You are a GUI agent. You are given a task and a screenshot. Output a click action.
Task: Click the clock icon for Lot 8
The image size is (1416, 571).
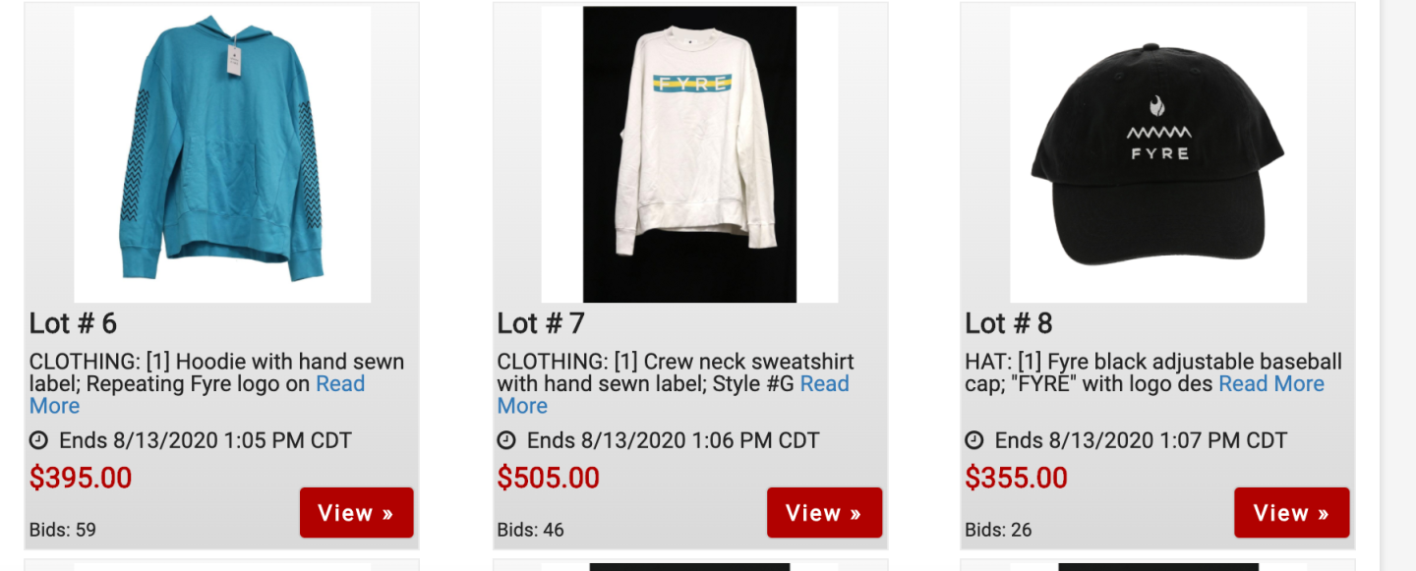pyautogui.click(x=974, y=440)
